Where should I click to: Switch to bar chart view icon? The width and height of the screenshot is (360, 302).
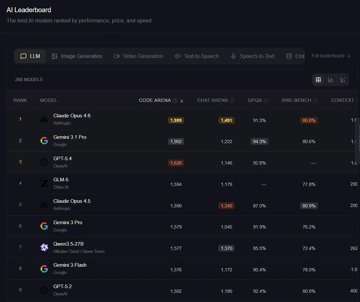[x=330, y=80]
